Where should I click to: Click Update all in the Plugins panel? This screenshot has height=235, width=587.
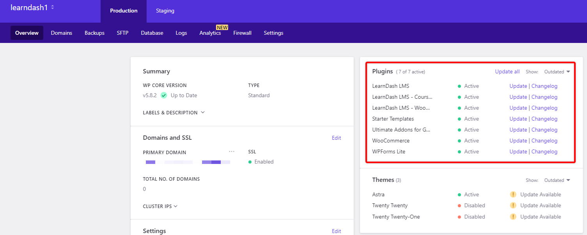tap(507, 72)
